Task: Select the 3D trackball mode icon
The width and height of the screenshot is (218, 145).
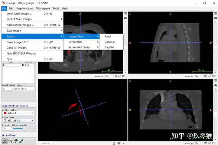Action: pyautogui.click(x=5, y=141)
